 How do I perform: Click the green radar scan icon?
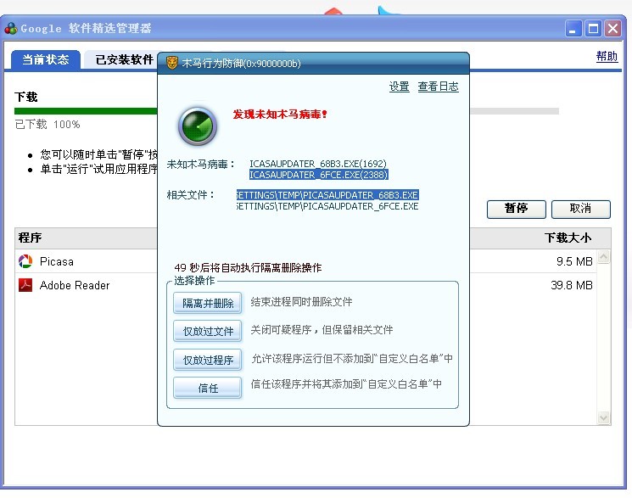click(x=198, y=126)
